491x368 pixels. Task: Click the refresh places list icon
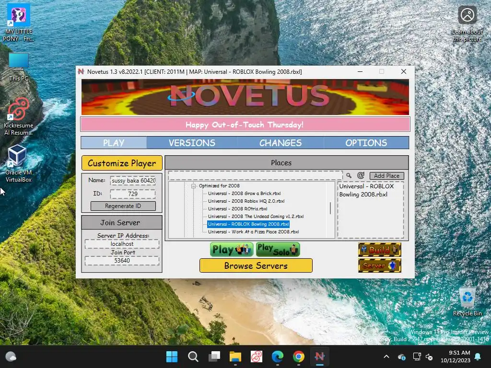[361, 175]
